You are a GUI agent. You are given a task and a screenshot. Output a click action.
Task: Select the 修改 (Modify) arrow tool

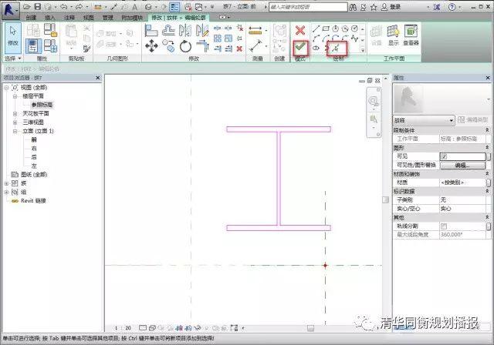tap(13, 35)
